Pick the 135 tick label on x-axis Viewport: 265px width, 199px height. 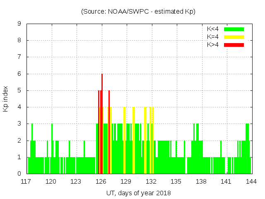(x=176, y=181)
